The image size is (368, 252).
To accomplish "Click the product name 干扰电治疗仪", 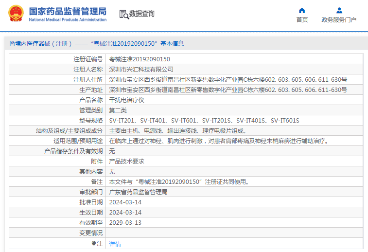I will pos(126,100).
